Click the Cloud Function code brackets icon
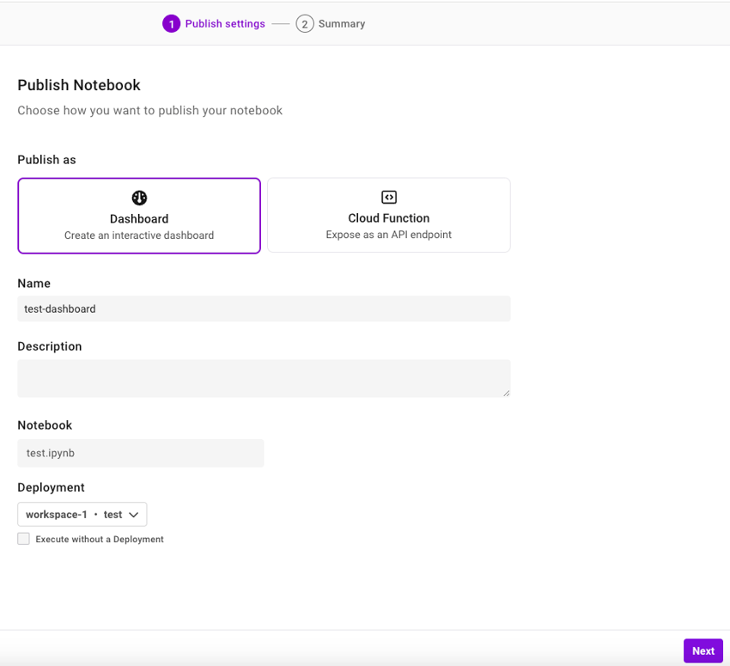This screenshot has height=666, width=730. click(x=389, y=197)
